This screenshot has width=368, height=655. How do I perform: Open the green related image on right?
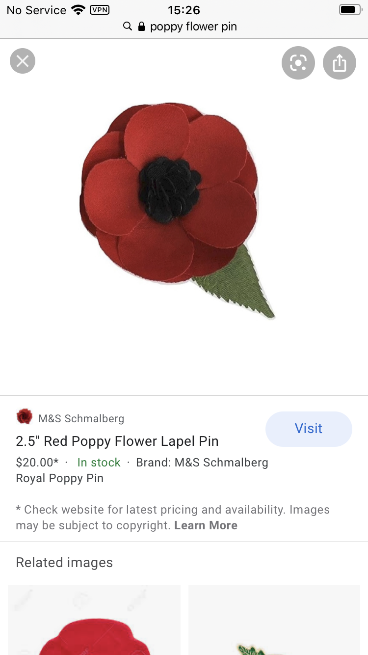(x=274, y=620)
